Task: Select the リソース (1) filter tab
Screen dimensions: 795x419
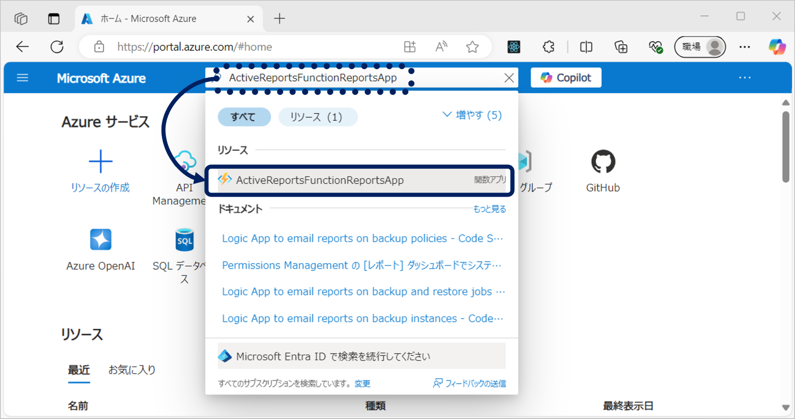Action: click(x=317, y=117)
